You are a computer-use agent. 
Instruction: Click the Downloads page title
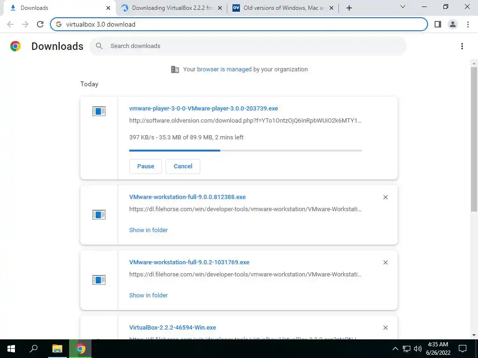click(x=57, y=46)
